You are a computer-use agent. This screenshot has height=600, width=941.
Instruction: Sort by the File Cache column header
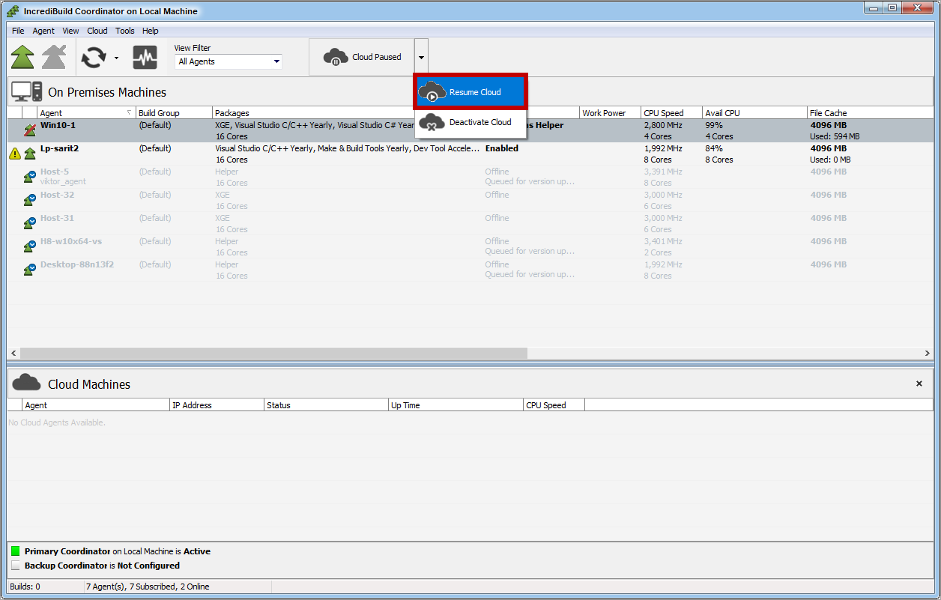(870, 113)
